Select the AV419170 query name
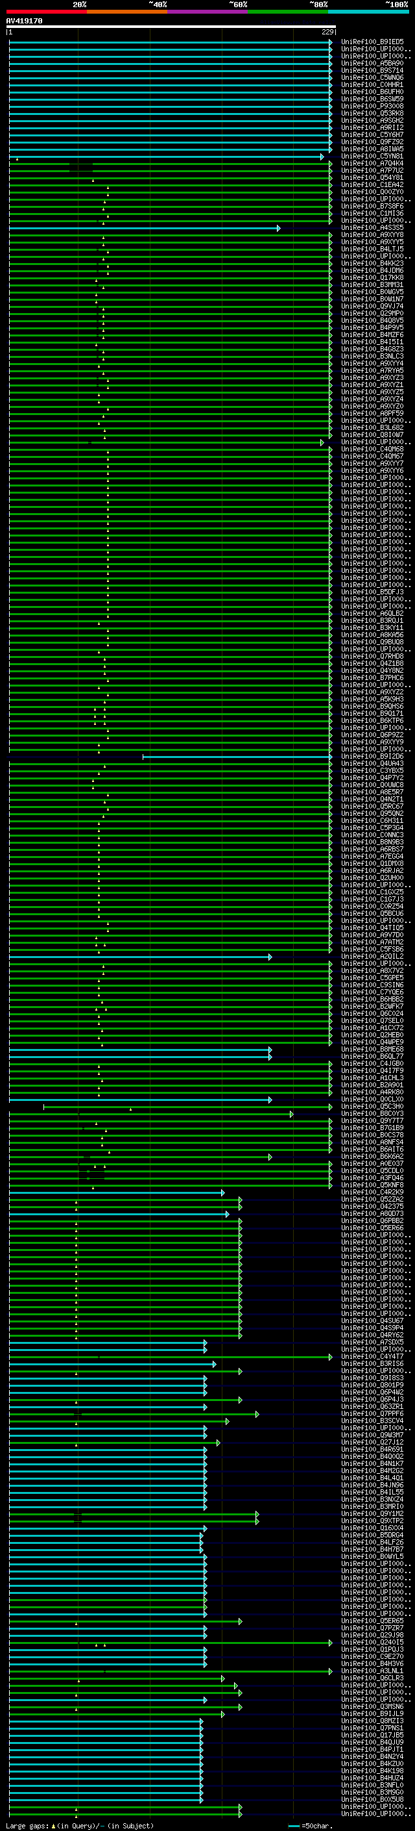The height and width of the screenshot is (1831, 415). pyautogui.click(x=24, y=21)
